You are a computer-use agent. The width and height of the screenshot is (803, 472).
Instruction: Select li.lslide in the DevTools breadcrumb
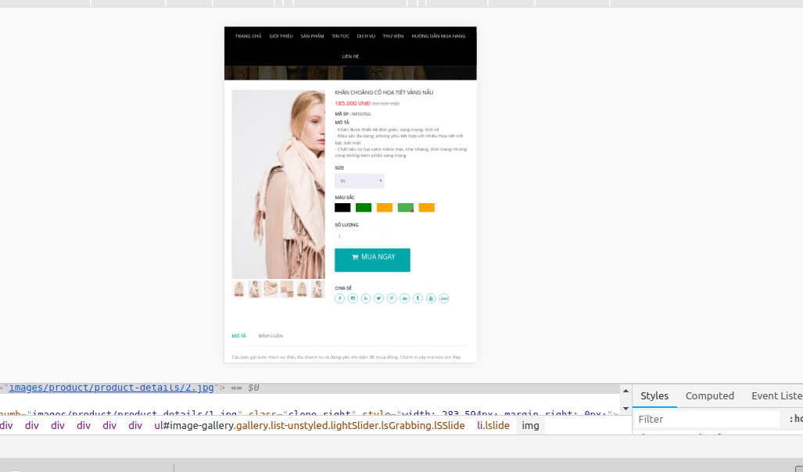coord(493,425)
